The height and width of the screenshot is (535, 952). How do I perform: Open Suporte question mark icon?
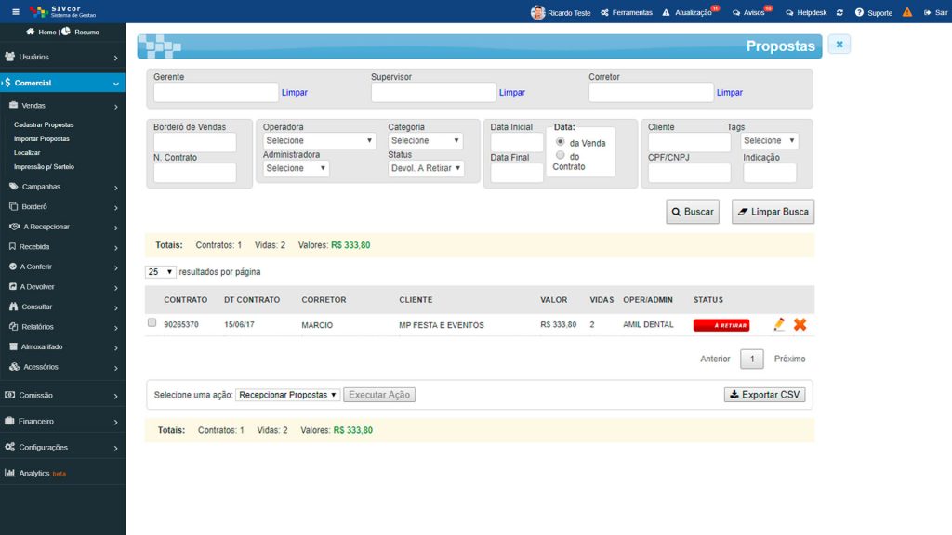(x=859, y=12)
